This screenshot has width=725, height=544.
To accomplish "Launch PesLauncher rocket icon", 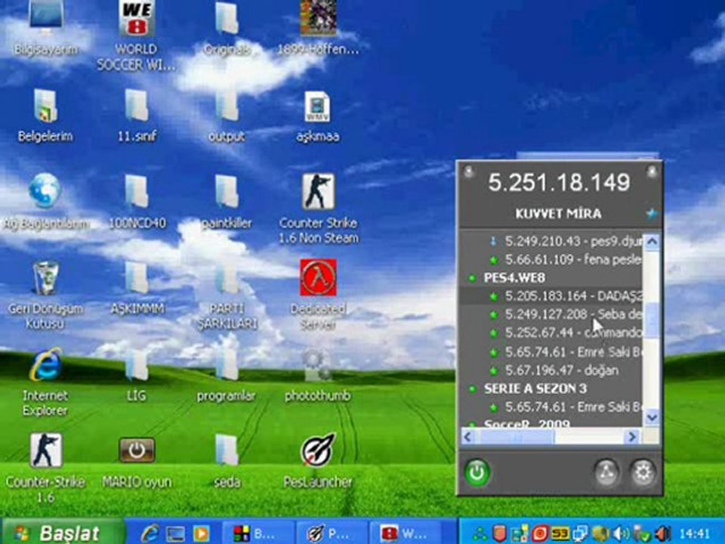I will click(318, 462).
